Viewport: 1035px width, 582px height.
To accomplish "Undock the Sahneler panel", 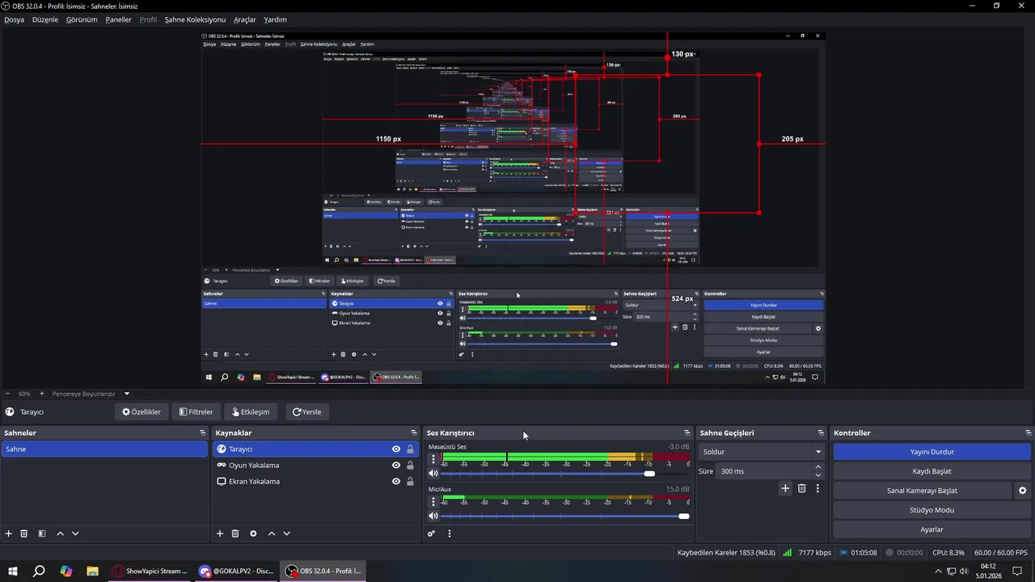I will (x=202, y=433).
